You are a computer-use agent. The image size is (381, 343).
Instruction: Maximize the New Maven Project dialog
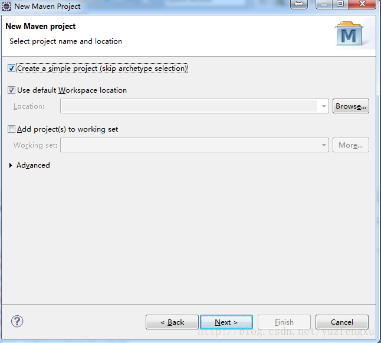pos(340,4)
